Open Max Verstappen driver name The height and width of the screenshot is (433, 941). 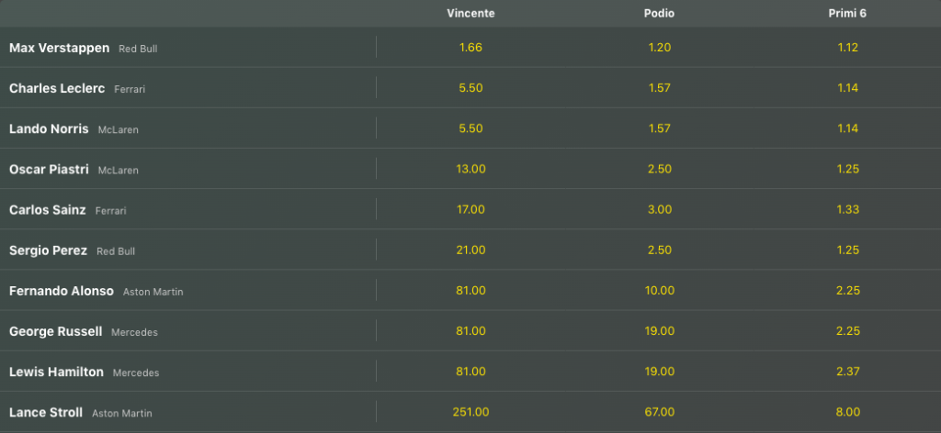[59, 48]
